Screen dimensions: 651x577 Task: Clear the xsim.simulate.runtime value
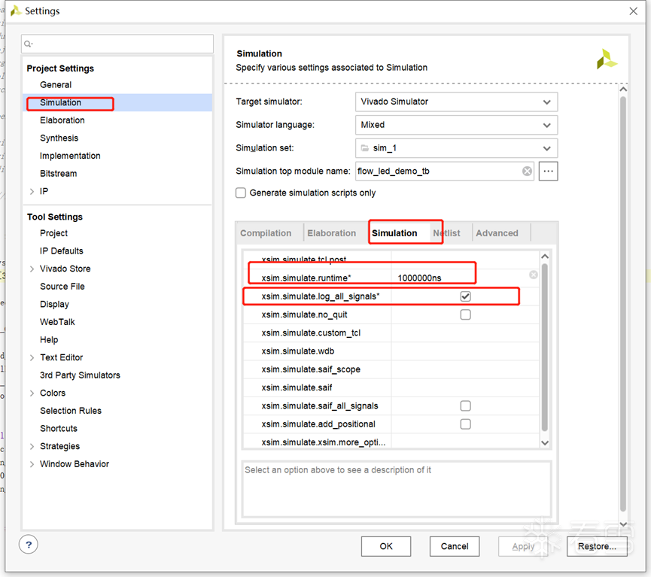(534, 275)
